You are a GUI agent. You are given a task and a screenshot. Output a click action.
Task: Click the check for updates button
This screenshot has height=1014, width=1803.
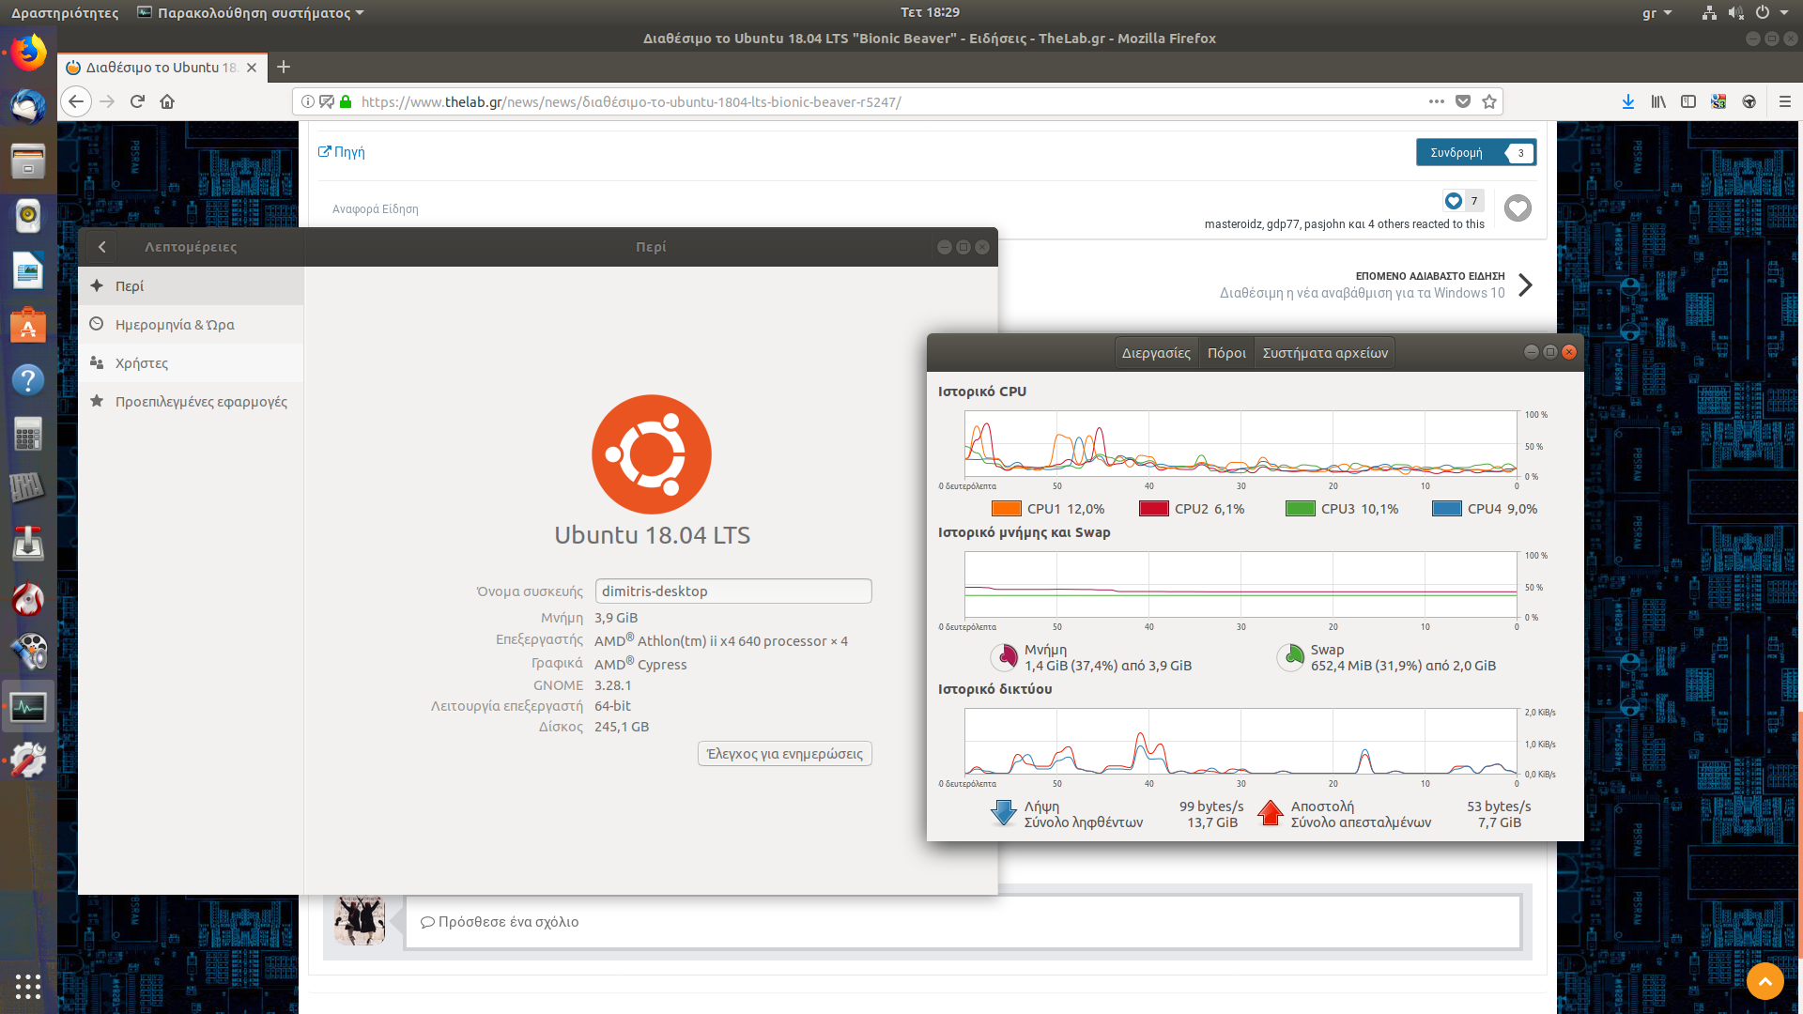784,754
